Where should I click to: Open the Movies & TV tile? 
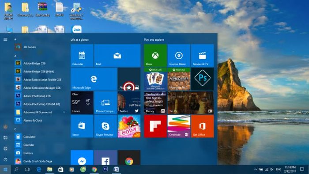point(202,55)
